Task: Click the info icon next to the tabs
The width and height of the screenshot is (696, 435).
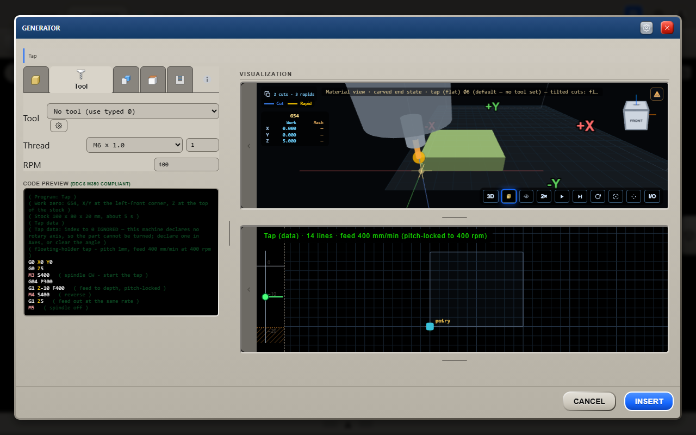Action: pos(207,79)
